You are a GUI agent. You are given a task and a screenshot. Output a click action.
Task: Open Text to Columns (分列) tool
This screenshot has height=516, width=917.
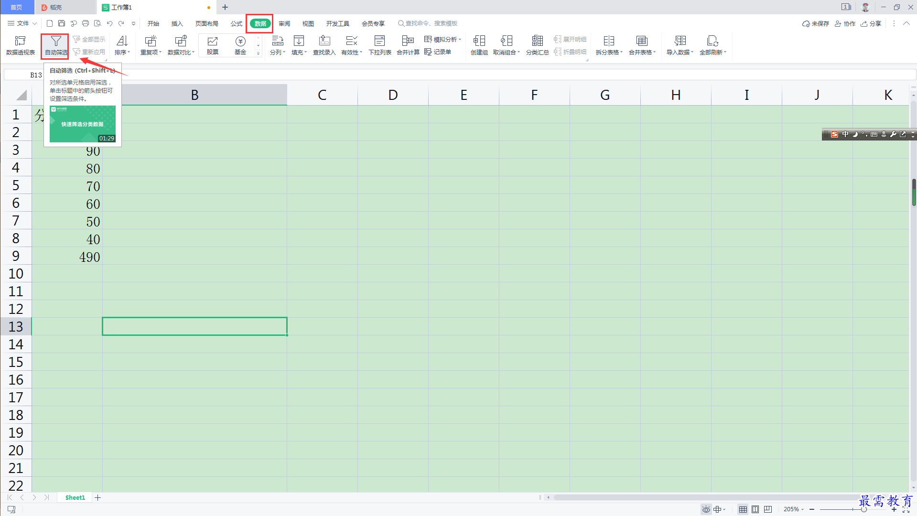[x=278, y=45]
